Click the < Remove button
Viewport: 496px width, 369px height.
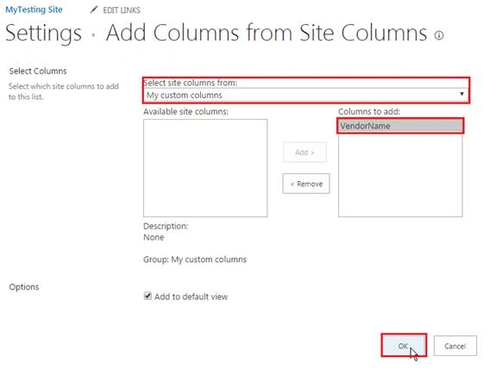pos(306,184)
